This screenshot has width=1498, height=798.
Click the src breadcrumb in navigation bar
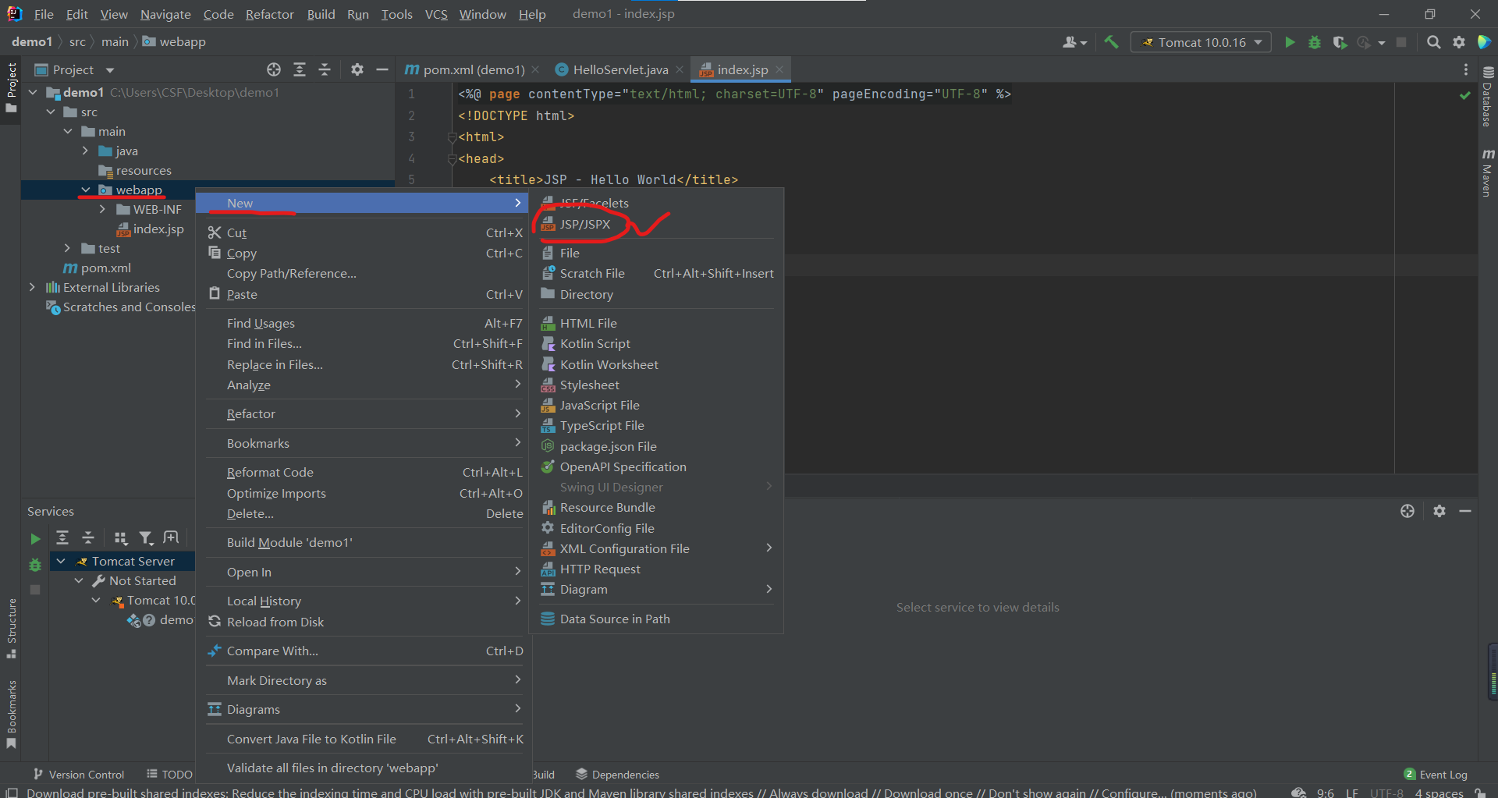[77, 41]
